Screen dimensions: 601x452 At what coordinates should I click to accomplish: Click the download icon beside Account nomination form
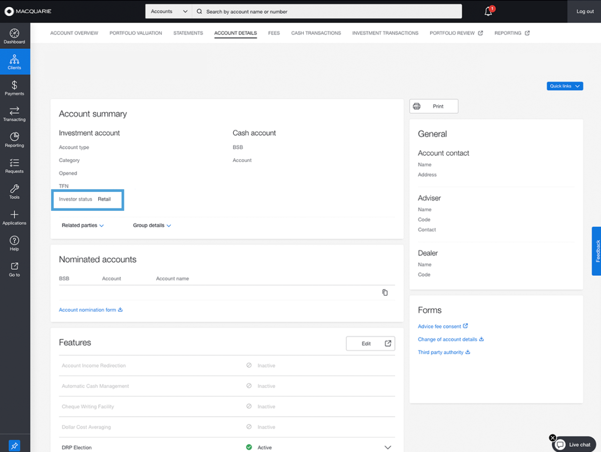[x=120, y=309]
